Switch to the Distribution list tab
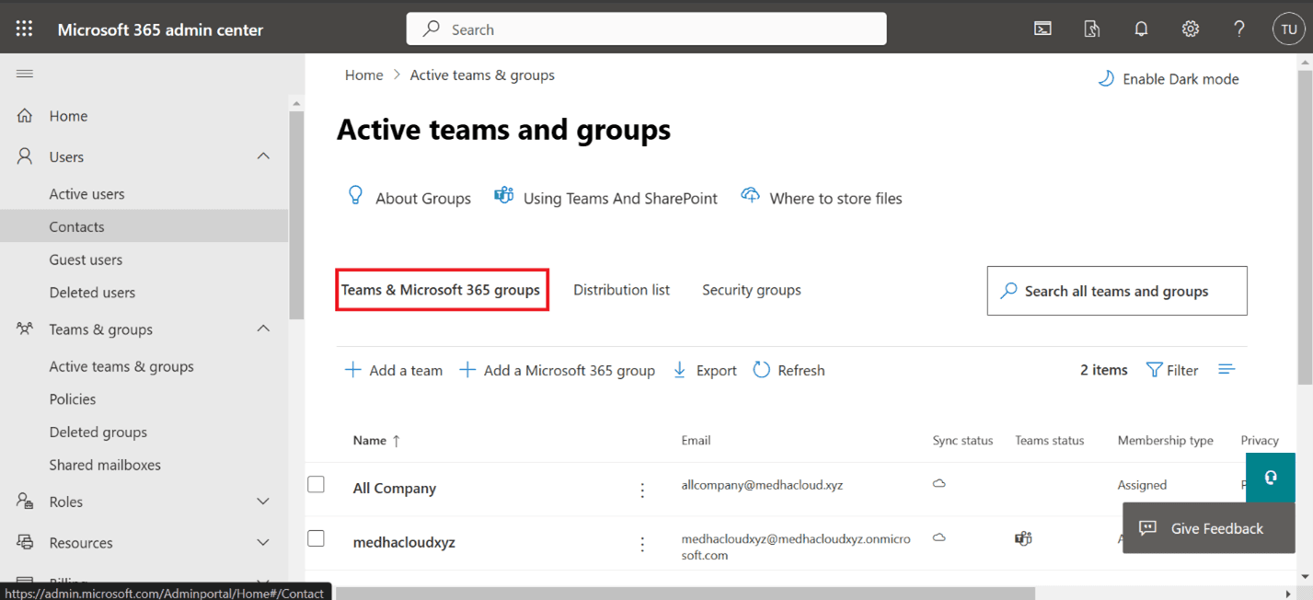Screen dimensions: 1313x600 (x=621, y=290)
